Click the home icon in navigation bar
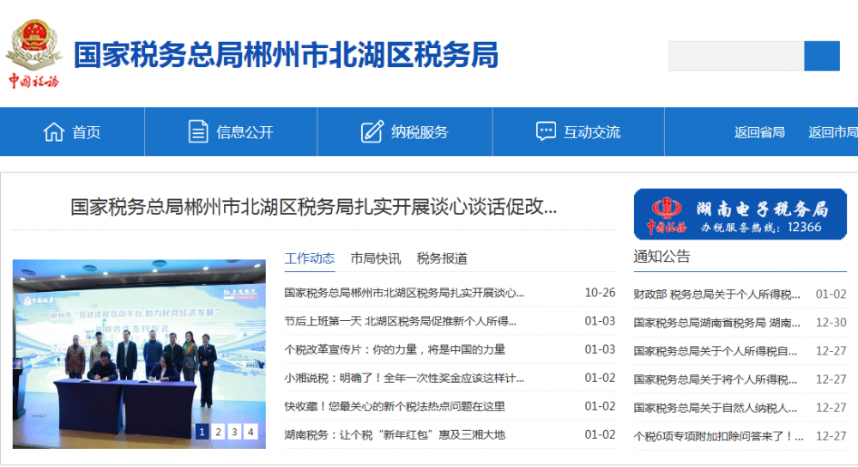The image size is (858, 467). [54, 132]
